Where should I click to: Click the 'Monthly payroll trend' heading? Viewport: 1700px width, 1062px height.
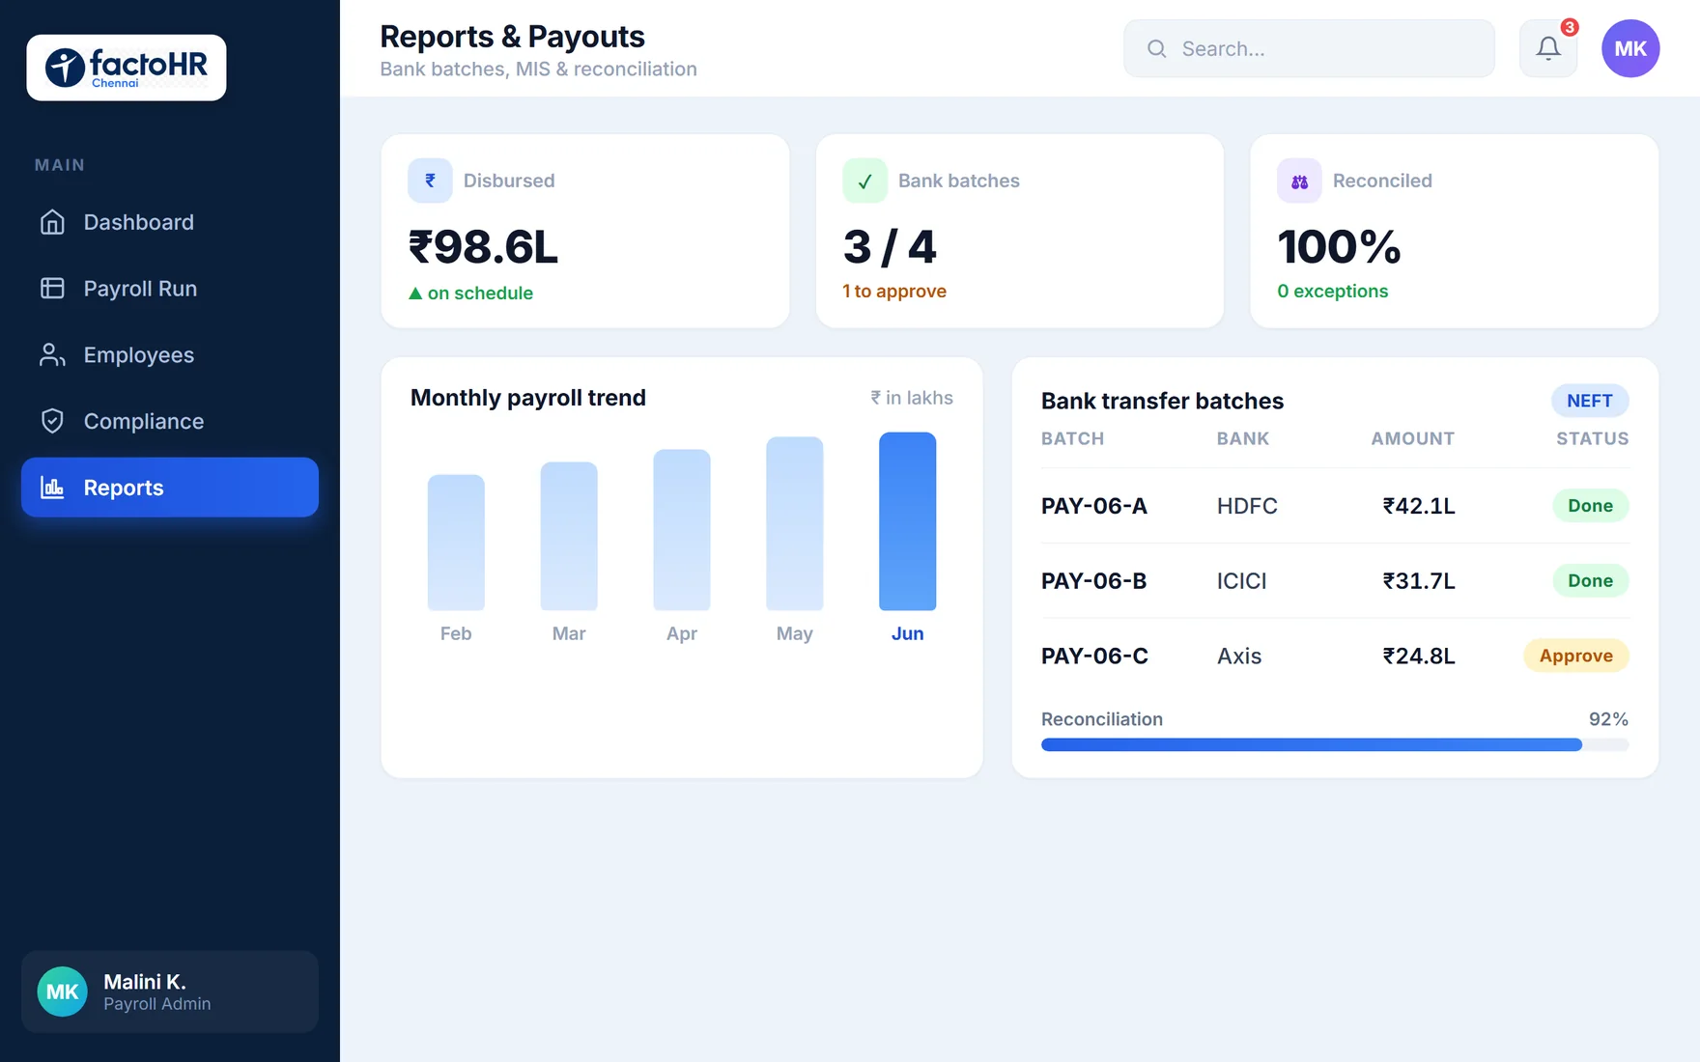(528, 398)
